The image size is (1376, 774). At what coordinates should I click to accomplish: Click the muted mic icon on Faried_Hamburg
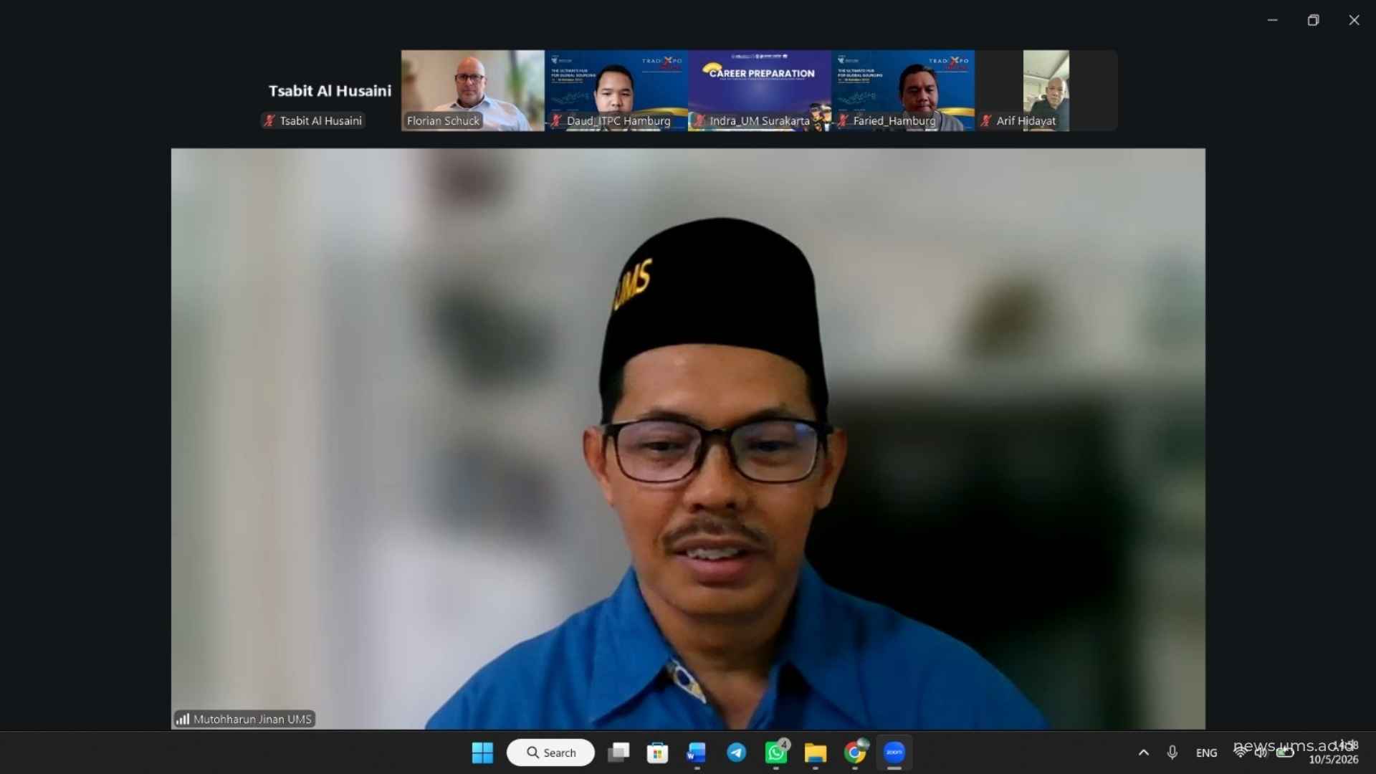[x=843, y=121]
